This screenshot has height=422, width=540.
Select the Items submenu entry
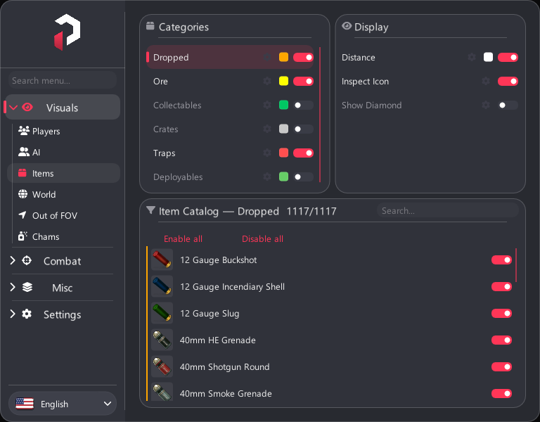(63, 173)
